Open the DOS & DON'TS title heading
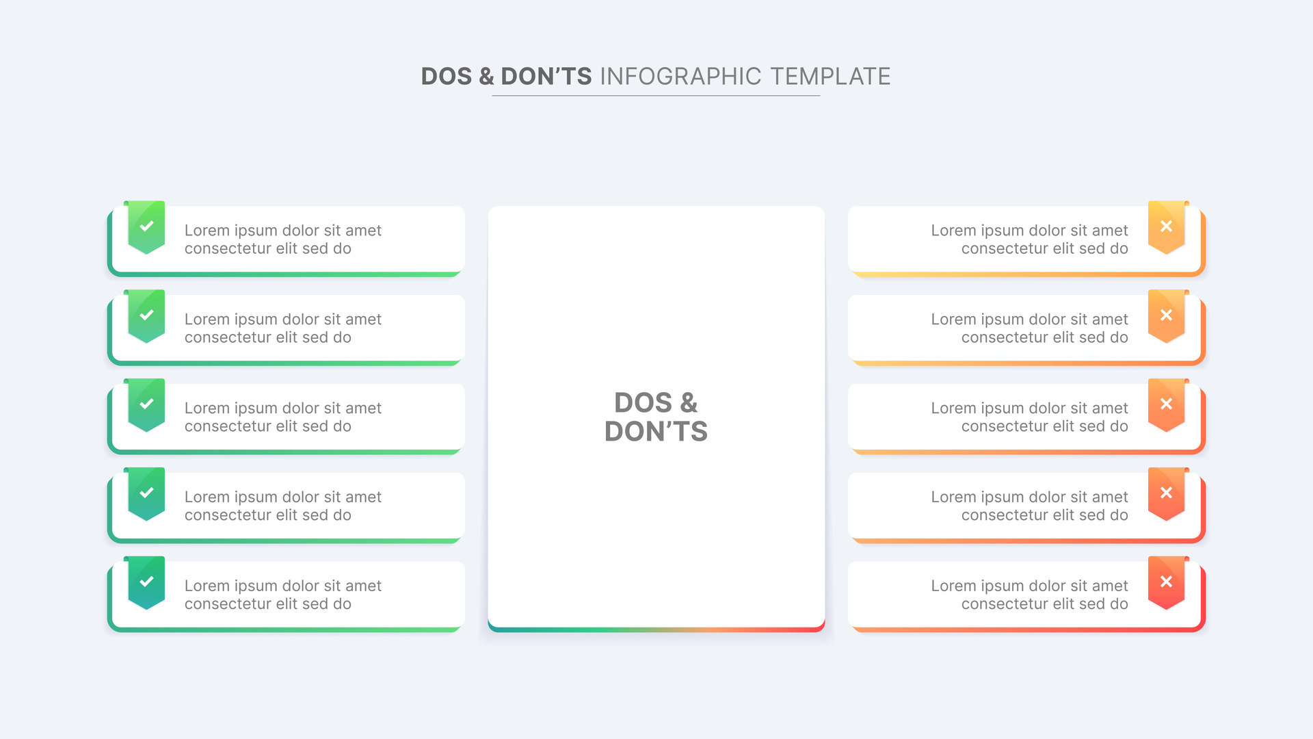The image size is (1313, 739). (506, 77)
